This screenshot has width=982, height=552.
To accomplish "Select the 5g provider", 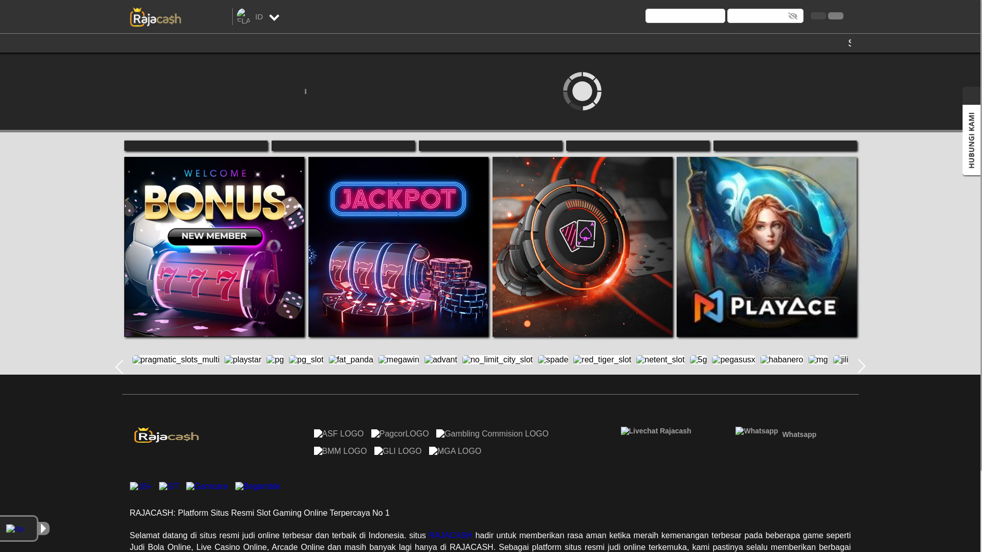I will 699,360.
